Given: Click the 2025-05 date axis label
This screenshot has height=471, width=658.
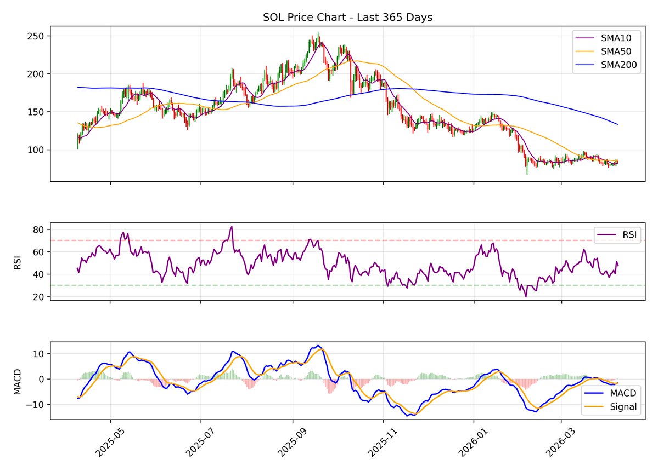Looking at the screenshot, I should pos(111,441).
